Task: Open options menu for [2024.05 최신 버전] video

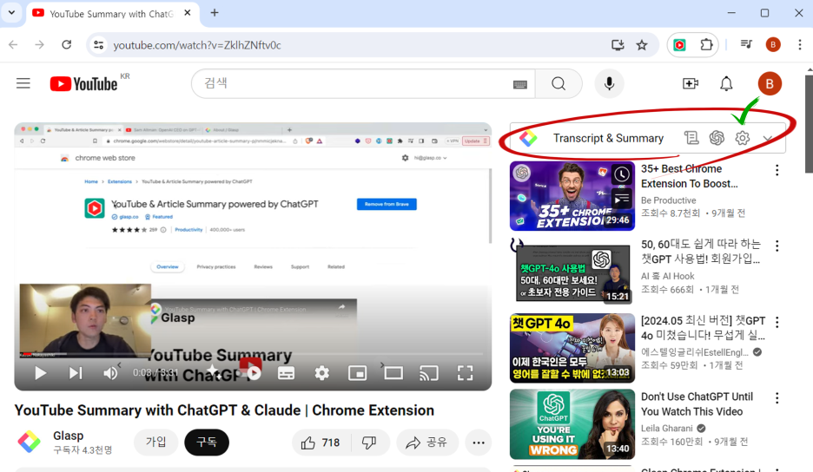Action: click(777, 322)
